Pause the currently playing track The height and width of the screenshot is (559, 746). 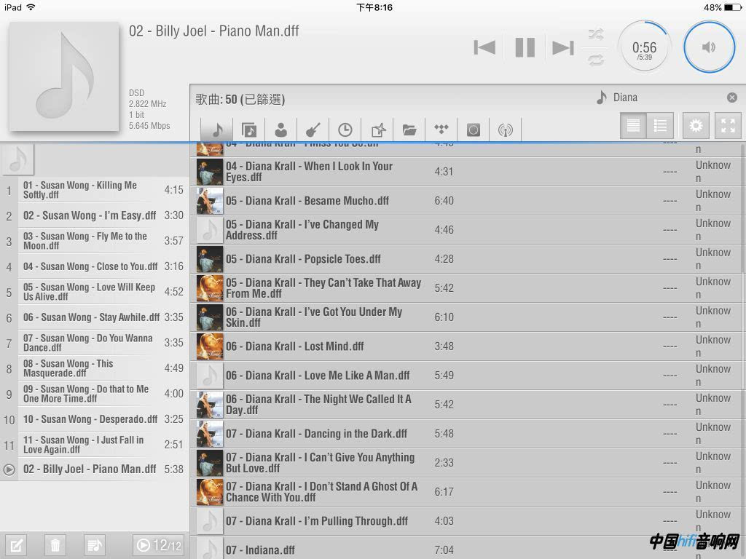[525, 47]
